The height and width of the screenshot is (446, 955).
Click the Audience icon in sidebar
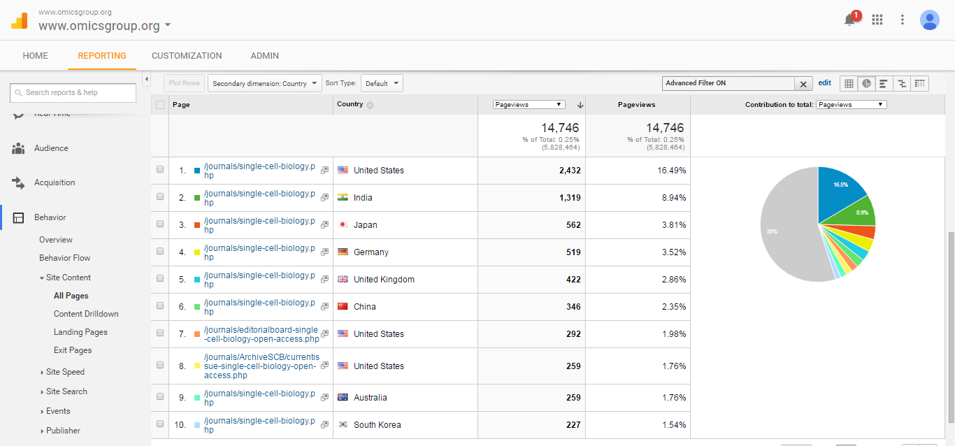coord(18,148)
